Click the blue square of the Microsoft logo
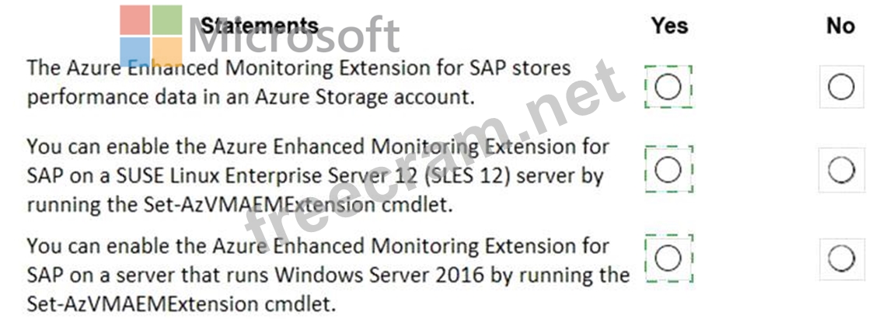Image resolution: width=869 pixels, height=319 pixels. [x=134, y=51]
